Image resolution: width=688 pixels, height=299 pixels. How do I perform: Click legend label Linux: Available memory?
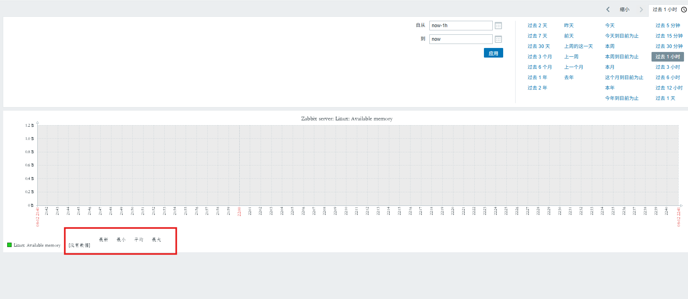37,245
